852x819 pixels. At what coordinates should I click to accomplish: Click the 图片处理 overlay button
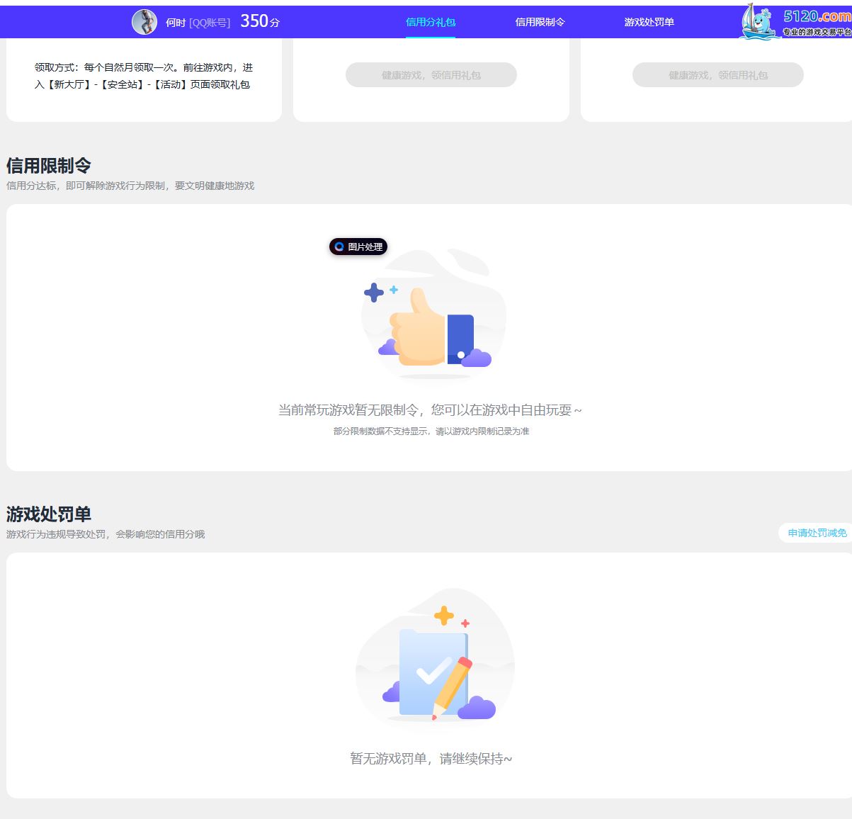pyautogui.click(x=358, y=247)
